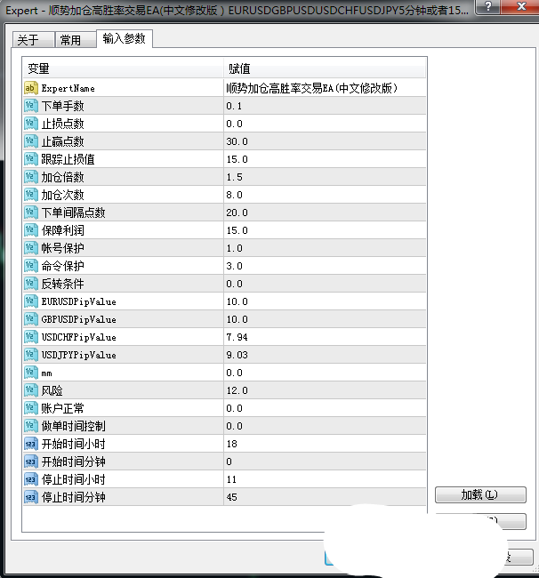Click the integer icon beside 开始时间小时
The height and width of the screenshot is (578, 539).
(30, 444)
